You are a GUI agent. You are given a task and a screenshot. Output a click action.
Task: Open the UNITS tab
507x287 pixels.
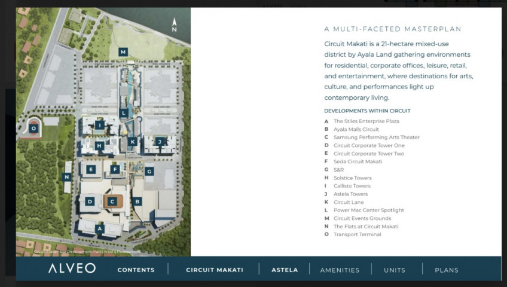coord(395,270)
